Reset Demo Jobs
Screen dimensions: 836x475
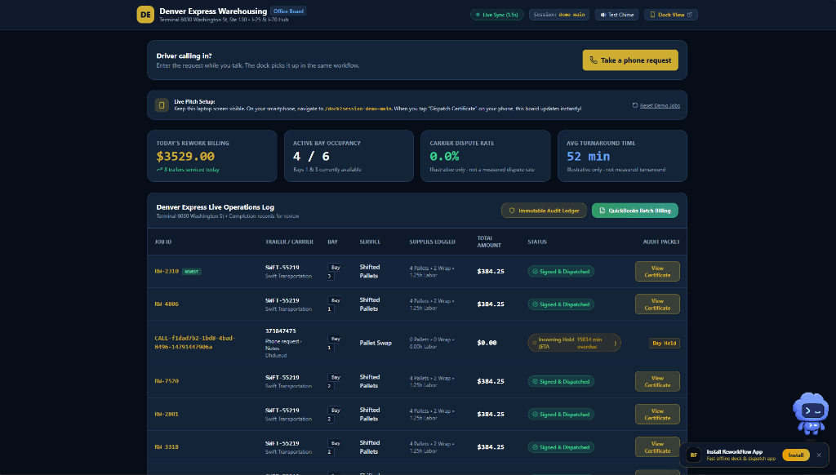[656, 105]
